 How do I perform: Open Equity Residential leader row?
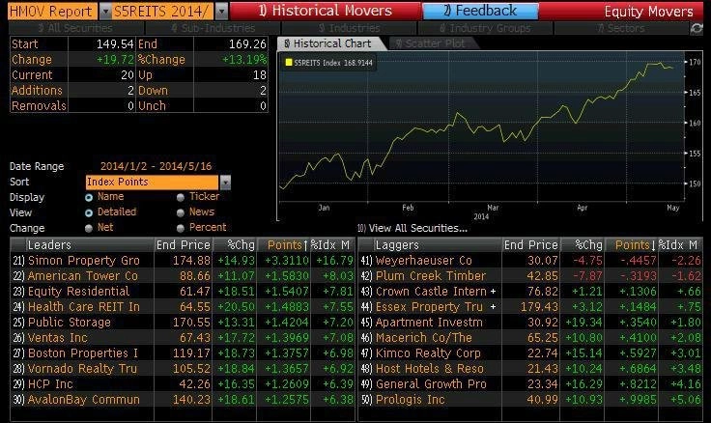[x=183, y=292]
